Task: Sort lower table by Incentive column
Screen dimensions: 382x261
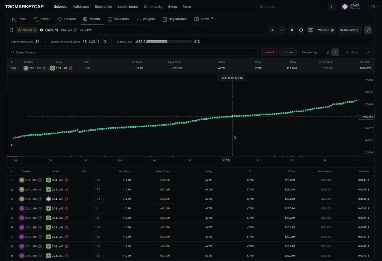Action: pos(364,171)
